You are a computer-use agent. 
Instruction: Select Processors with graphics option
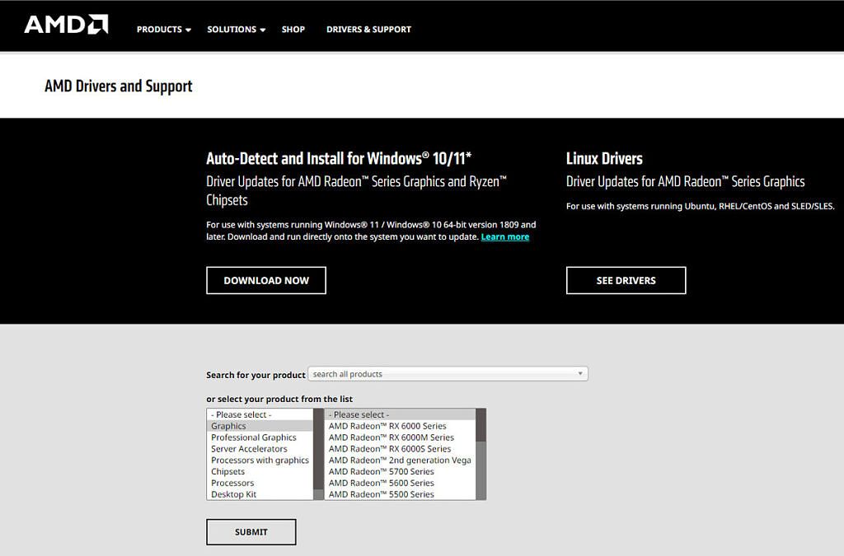click(260, 460)
